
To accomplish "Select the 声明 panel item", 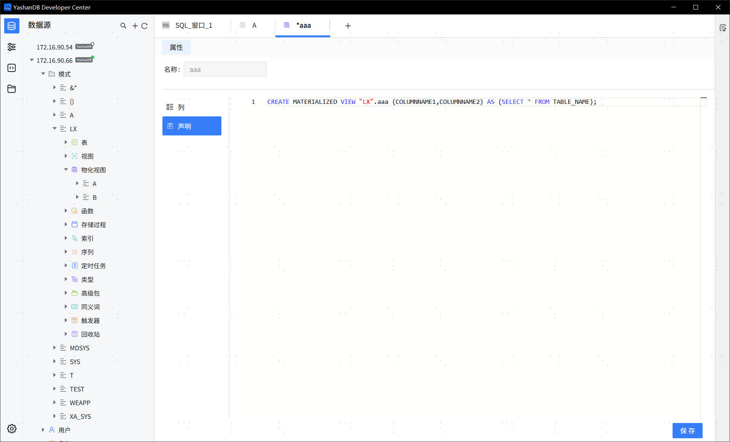I will coord(191,126).
